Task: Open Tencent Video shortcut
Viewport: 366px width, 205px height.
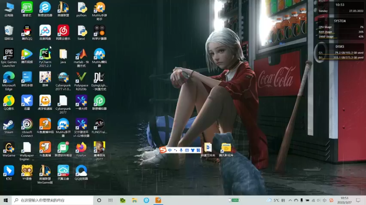Action: click(x=27, y=56)
